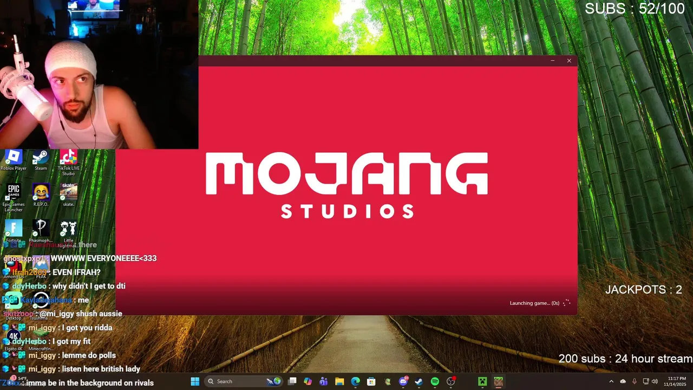The height and width of the screenshot is (390, 693).
Task: Close the Mojang Studios loading window
Action: point(569,61)
